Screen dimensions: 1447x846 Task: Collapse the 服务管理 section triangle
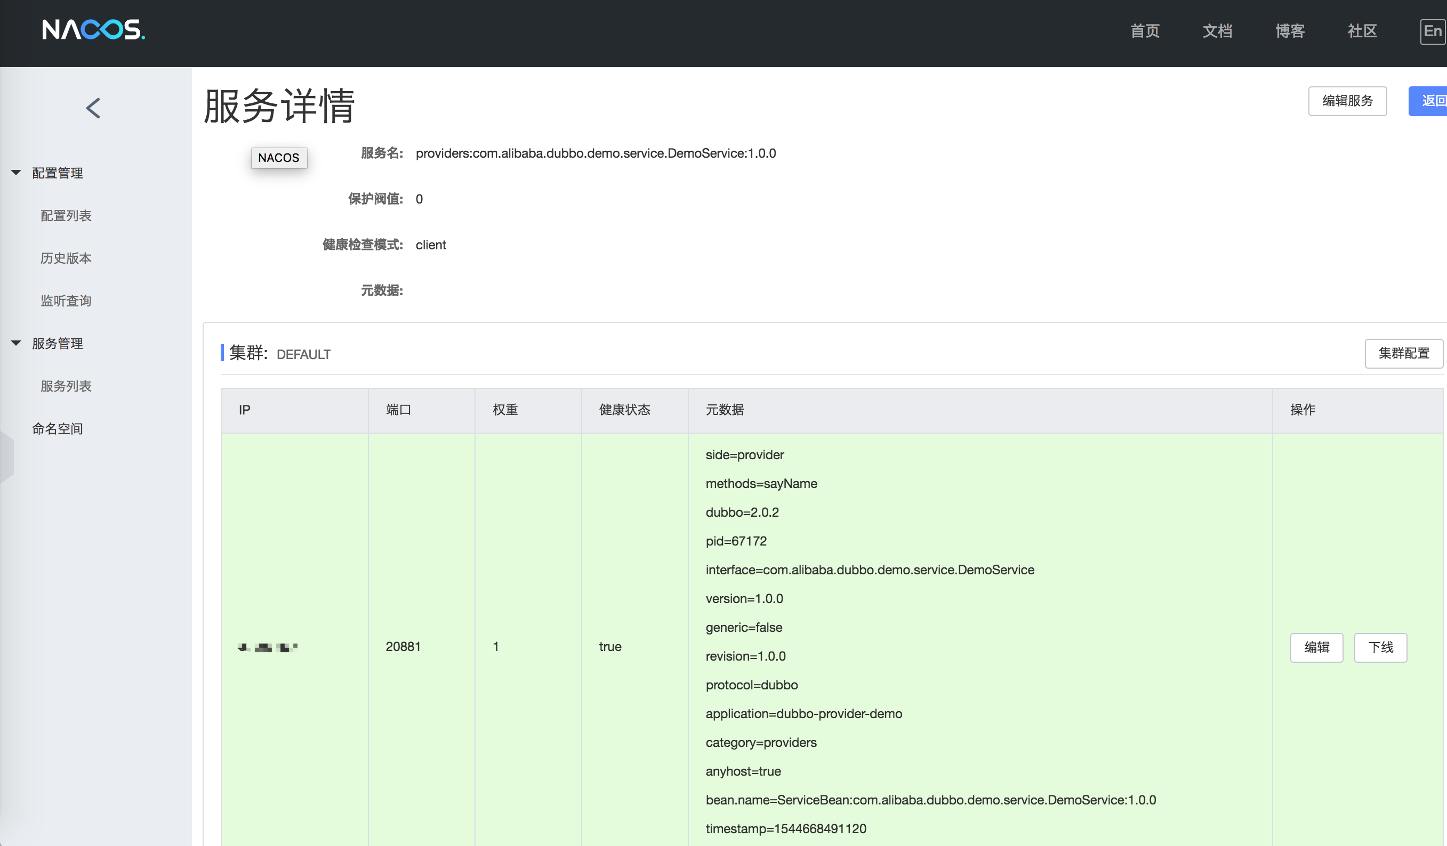(x=15, y=343)
